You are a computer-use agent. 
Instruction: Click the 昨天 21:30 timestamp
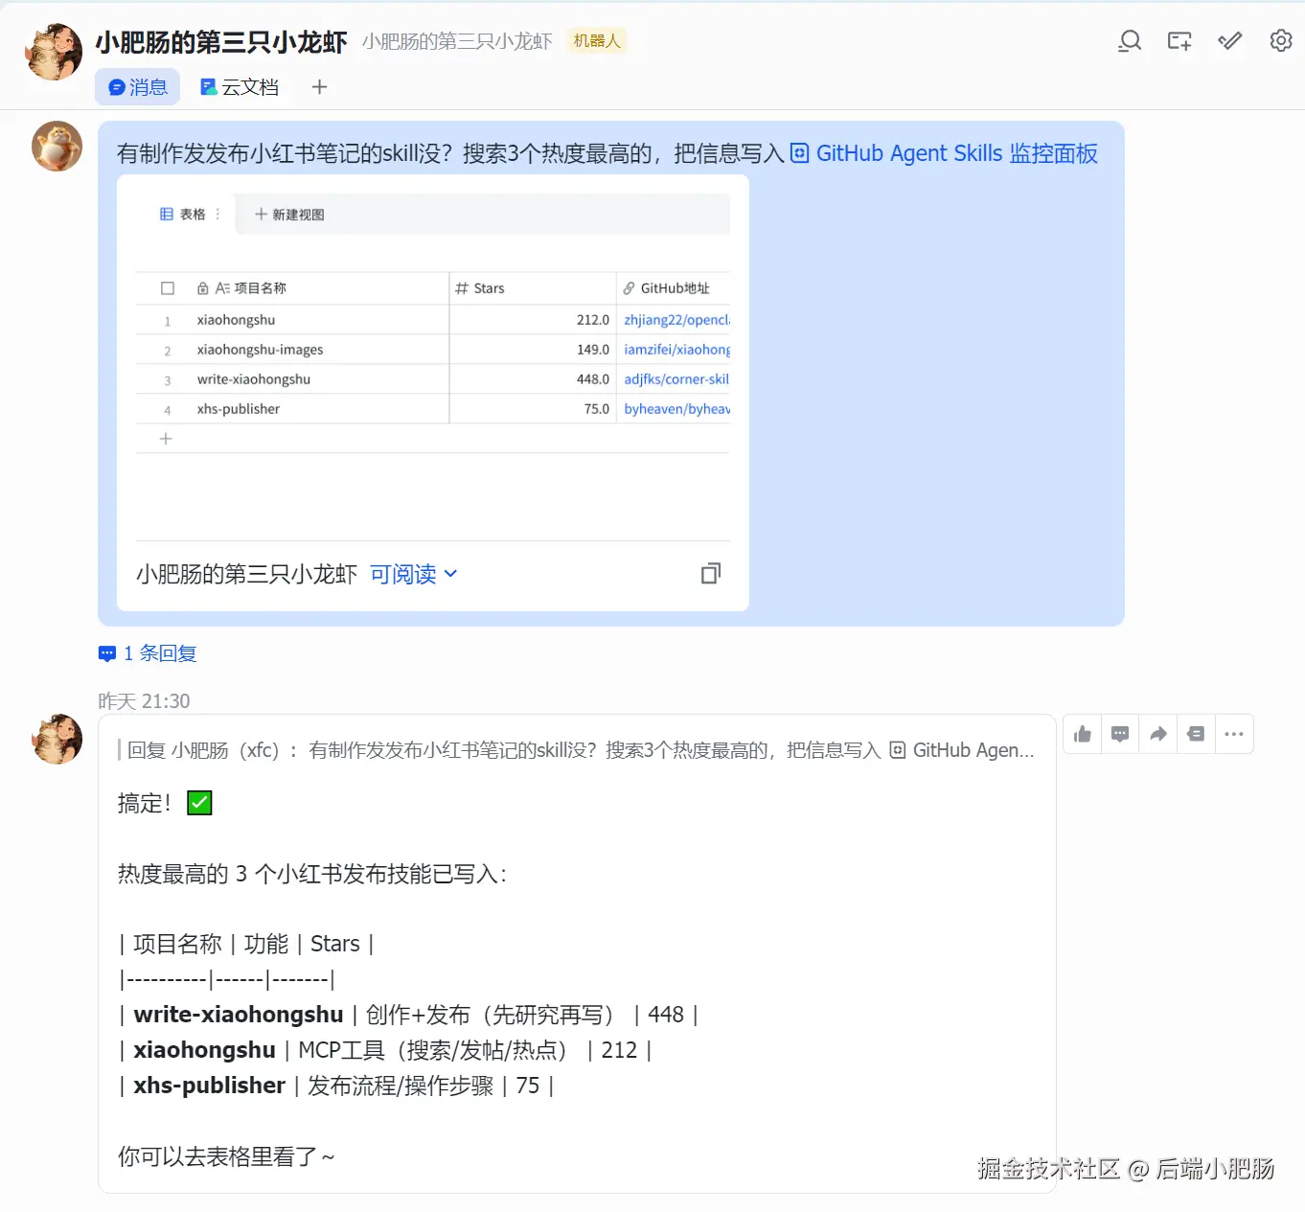click(144, 701)
